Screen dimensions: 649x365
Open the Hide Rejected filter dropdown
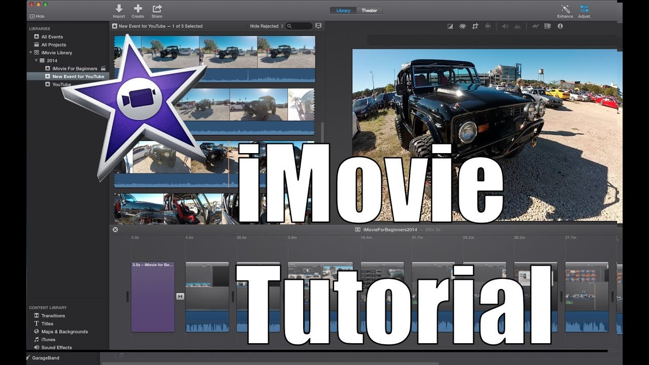267,26
